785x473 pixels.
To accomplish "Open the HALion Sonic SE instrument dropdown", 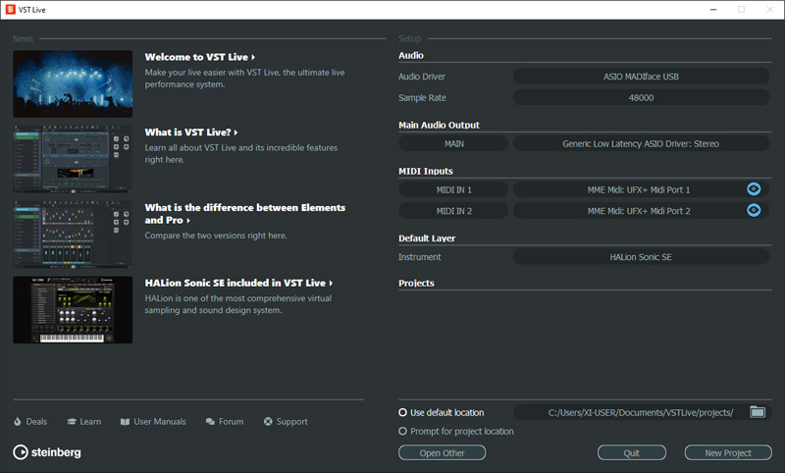I will click(642, 257).
